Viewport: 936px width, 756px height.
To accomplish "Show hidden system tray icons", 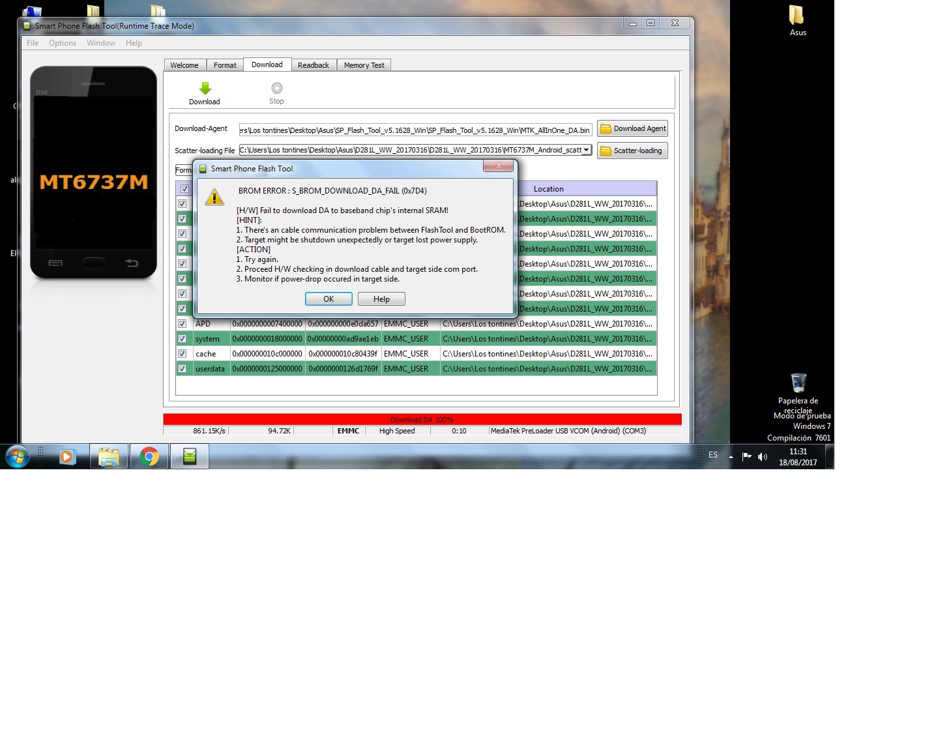I will coord(731,456).
